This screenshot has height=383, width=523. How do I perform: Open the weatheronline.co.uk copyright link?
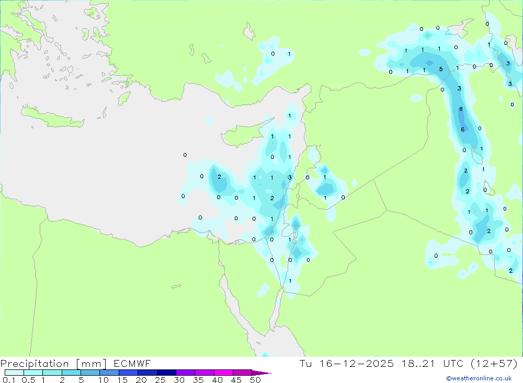(x=479, y=378)
